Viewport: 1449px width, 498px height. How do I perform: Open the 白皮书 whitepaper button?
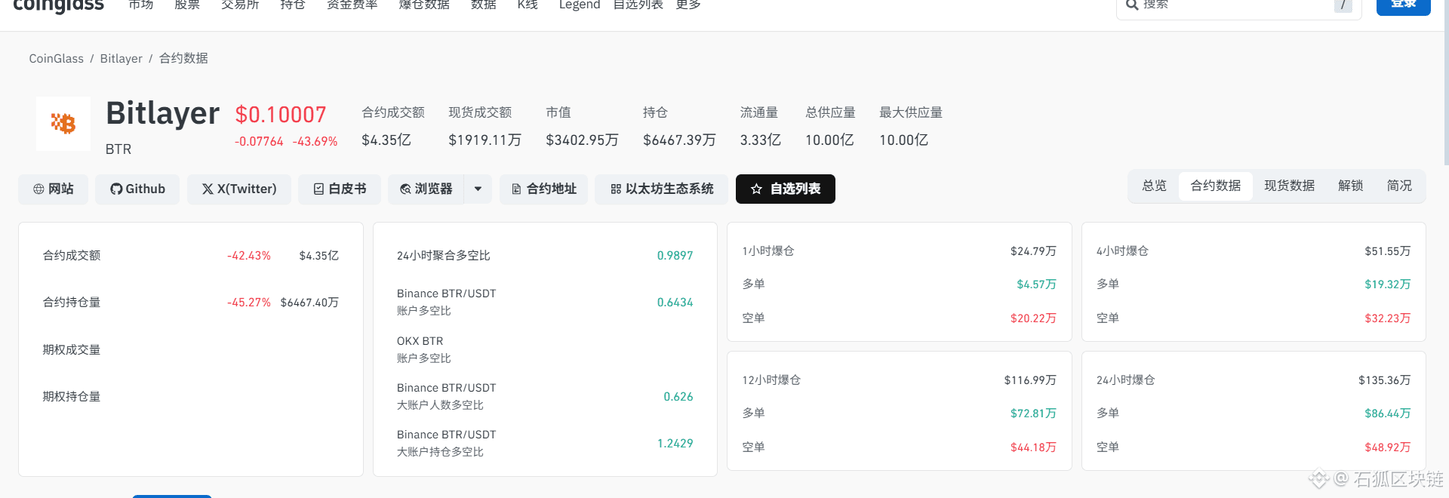340,189
